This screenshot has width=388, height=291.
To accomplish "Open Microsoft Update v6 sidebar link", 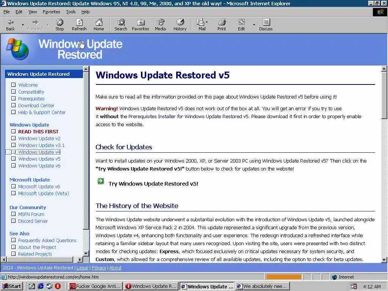I will click(39, 186).
